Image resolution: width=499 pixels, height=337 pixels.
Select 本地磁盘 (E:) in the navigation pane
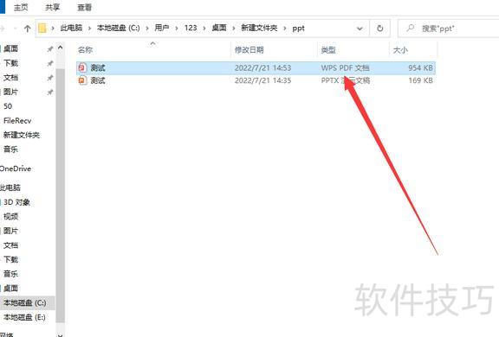click(x=24, y=317)
